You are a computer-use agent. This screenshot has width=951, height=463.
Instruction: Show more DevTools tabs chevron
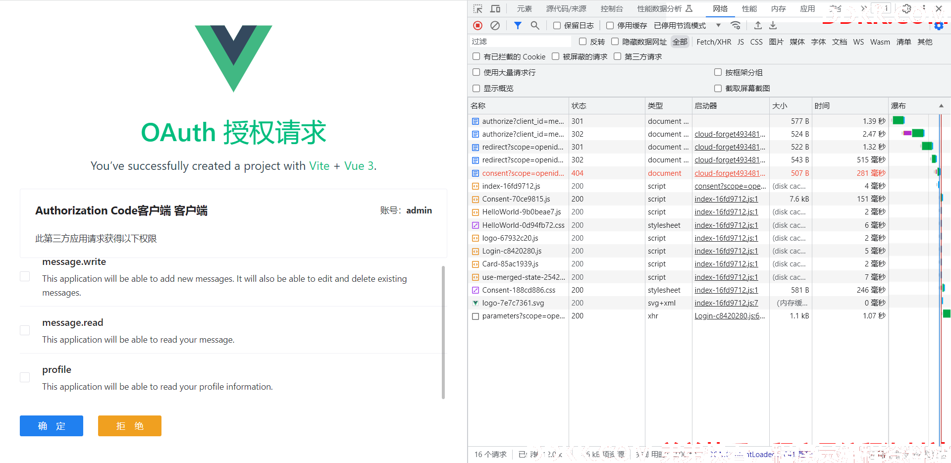tap(864, 8)
